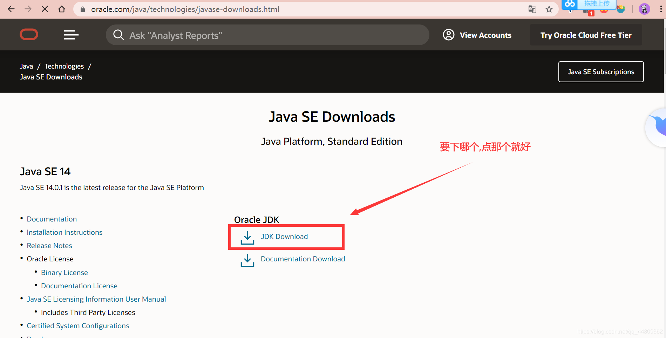Screen dimensions: 666x338
Task: Open Java SE Subscriptions button
Action: (601, 72)
